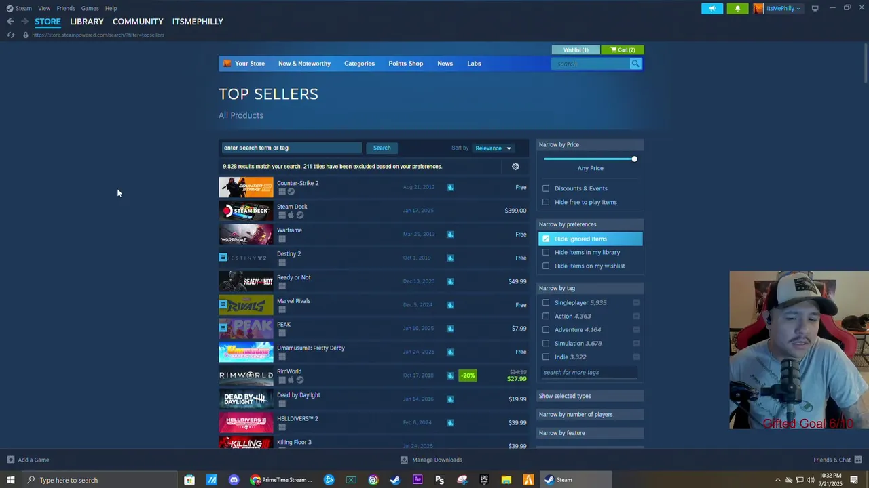Collapse the Narrow by preferences section
The width and height of the screenshot is (869, 488).
click(x=590, y=224)
